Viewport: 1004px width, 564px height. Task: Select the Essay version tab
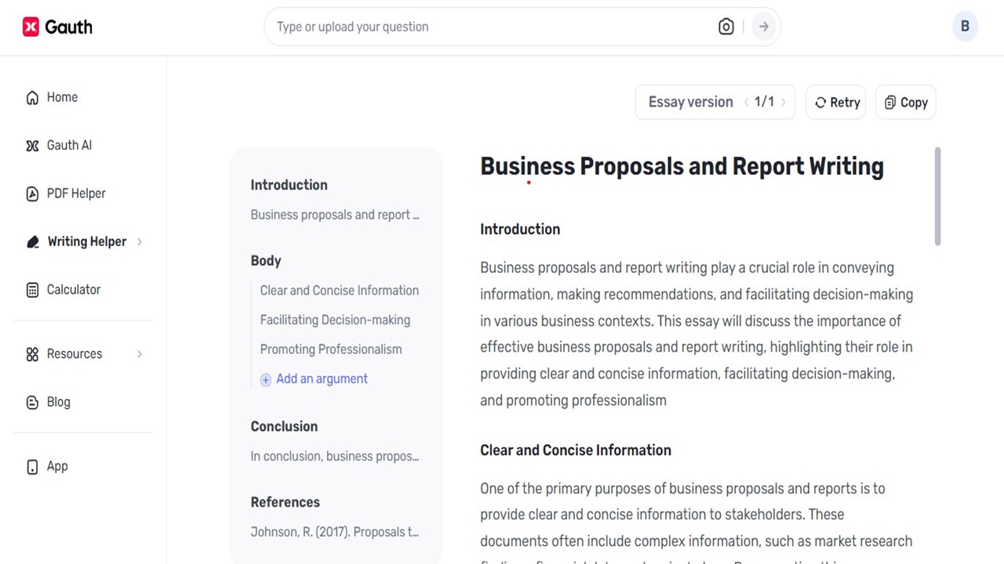(690, 102)
